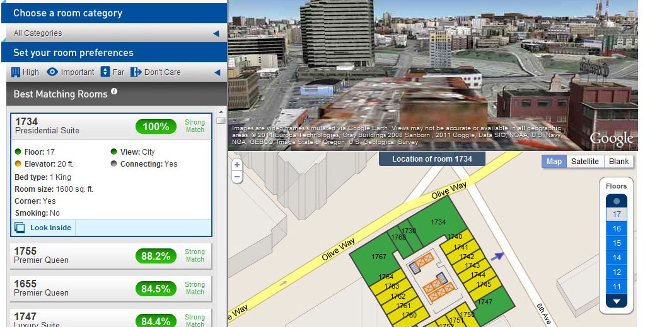This screenshot has width=645, height=327.
Task: Click the connecting room door icon
Action: [x=136, y=72]
